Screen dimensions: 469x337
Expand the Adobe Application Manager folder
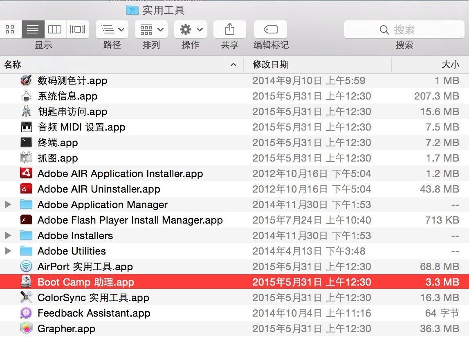click(x=8, y=204)
